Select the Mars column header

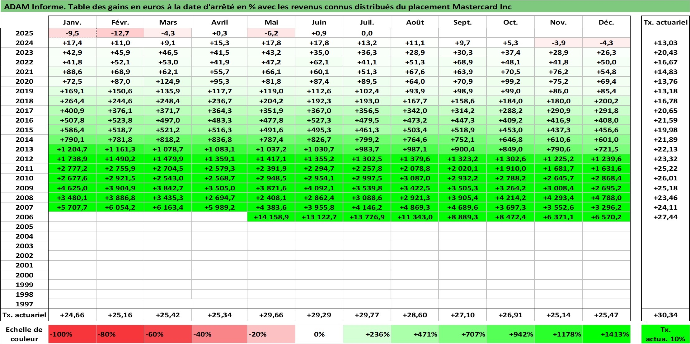click(x=168, y=22)
